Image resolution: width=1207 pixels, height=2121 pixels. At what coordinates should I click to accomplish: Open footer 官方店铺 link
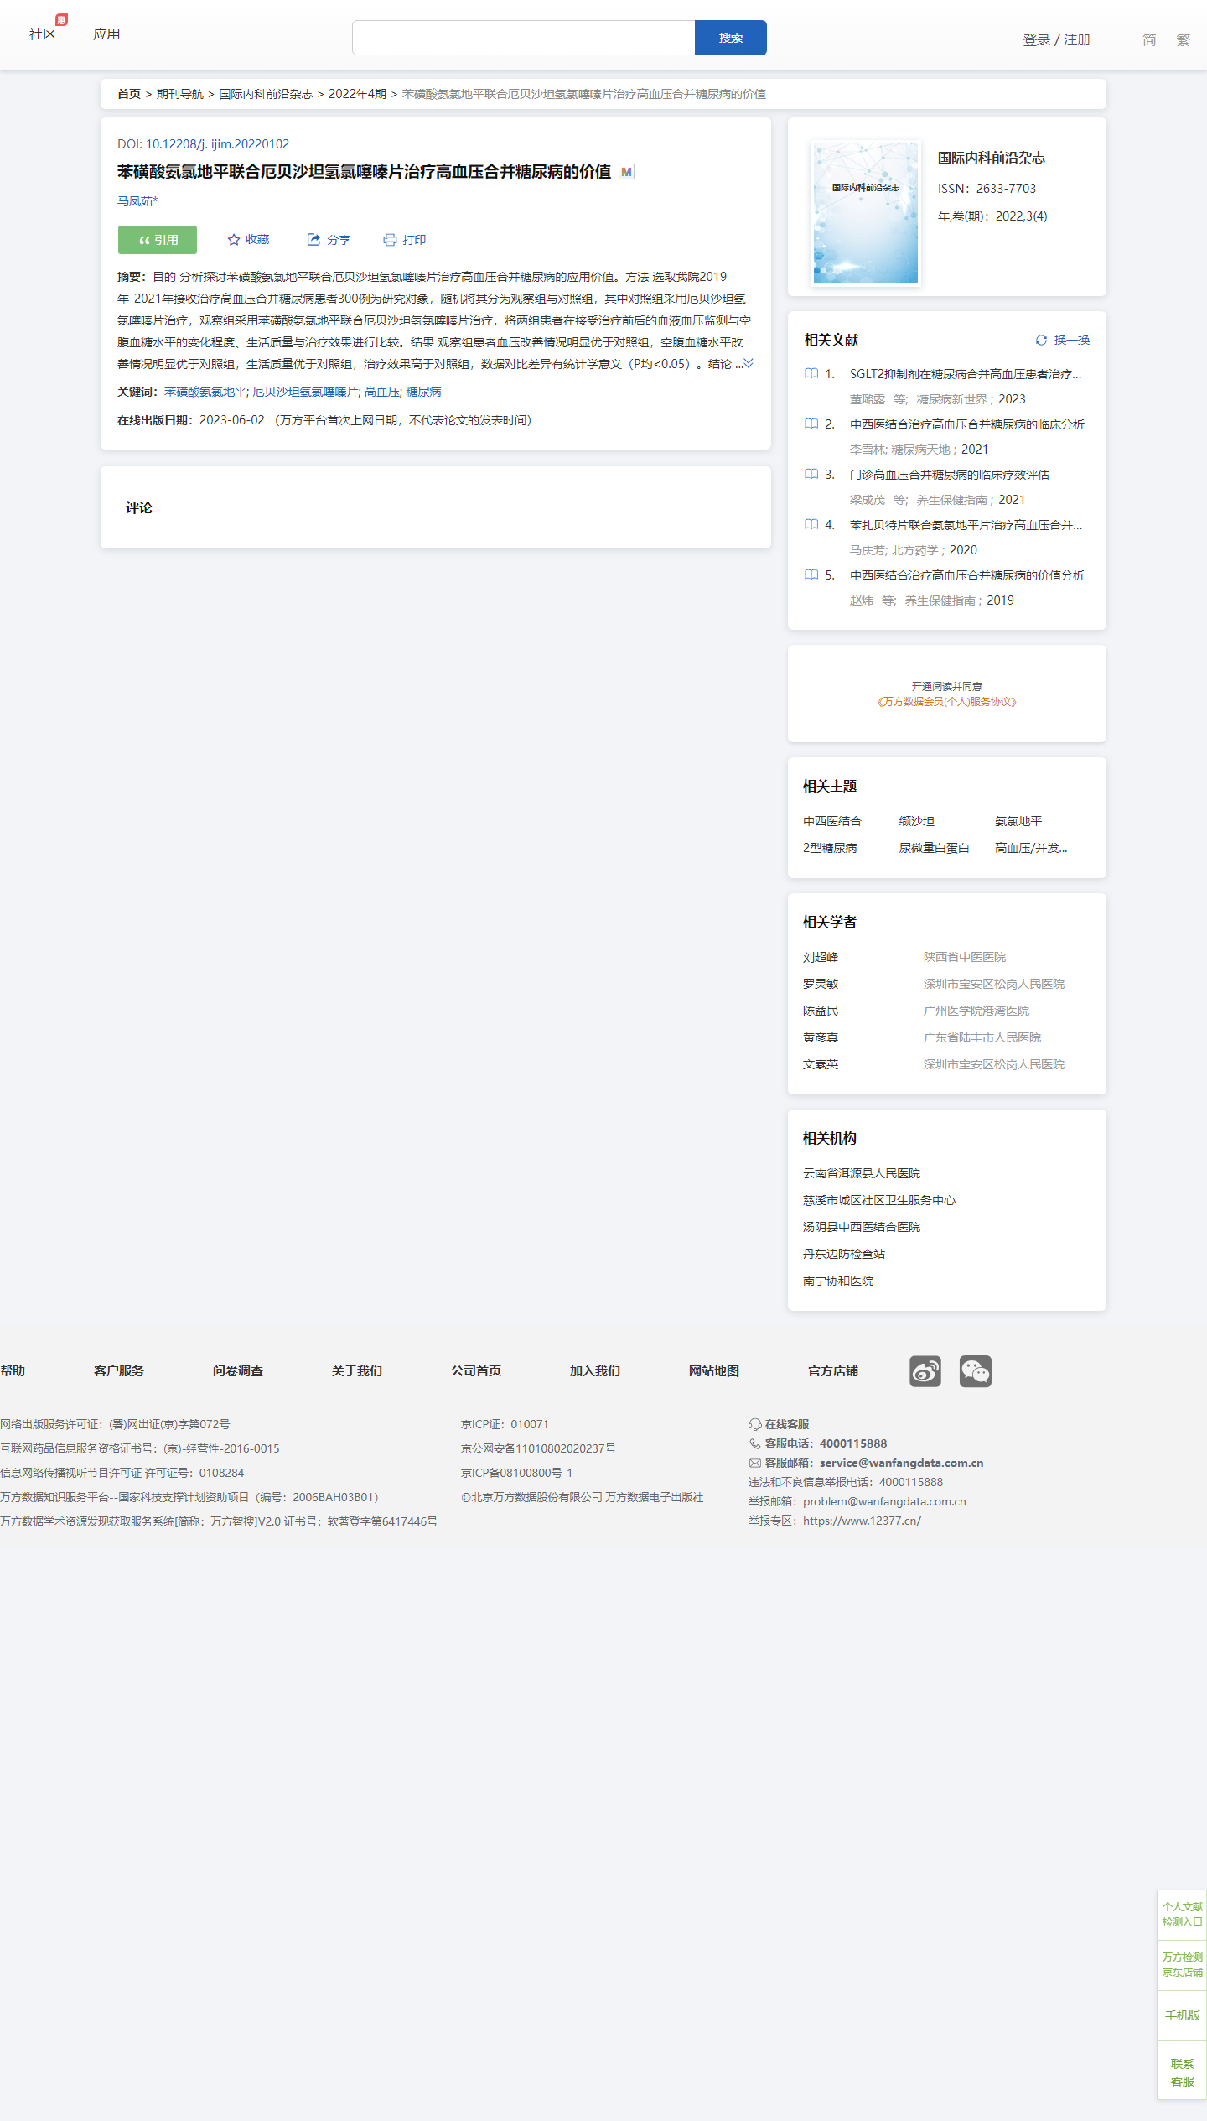pos(833,1371)
